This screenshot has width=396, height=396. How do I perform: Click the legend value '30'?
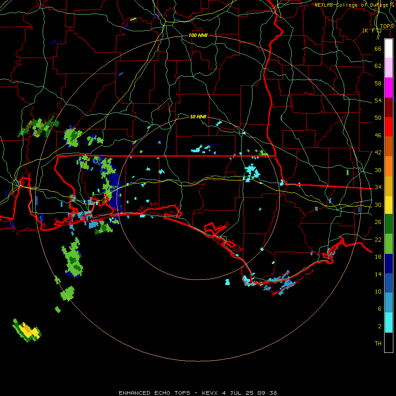378,205
